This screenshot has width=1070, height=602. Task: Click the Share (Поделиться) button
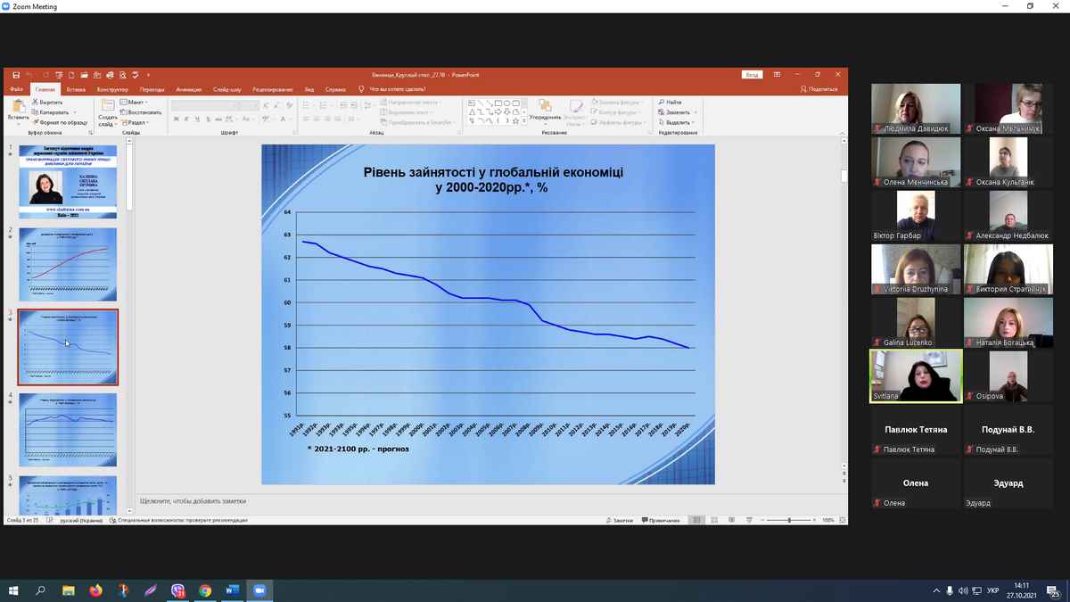[819, 89]
